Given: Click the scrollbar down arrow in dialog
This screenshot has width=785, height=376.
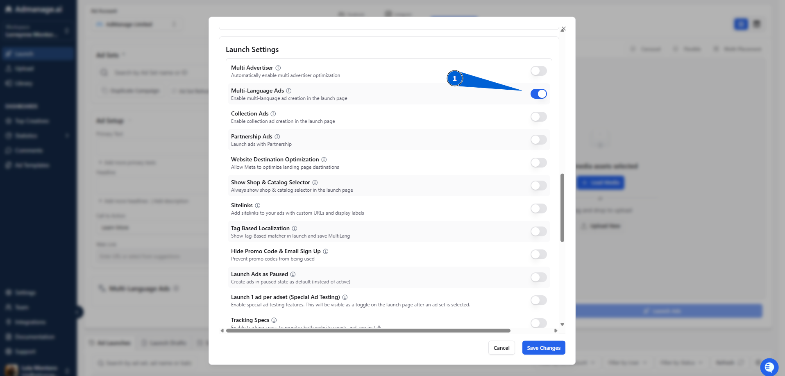Looking at the screenshot, I should tap(562, 324).
